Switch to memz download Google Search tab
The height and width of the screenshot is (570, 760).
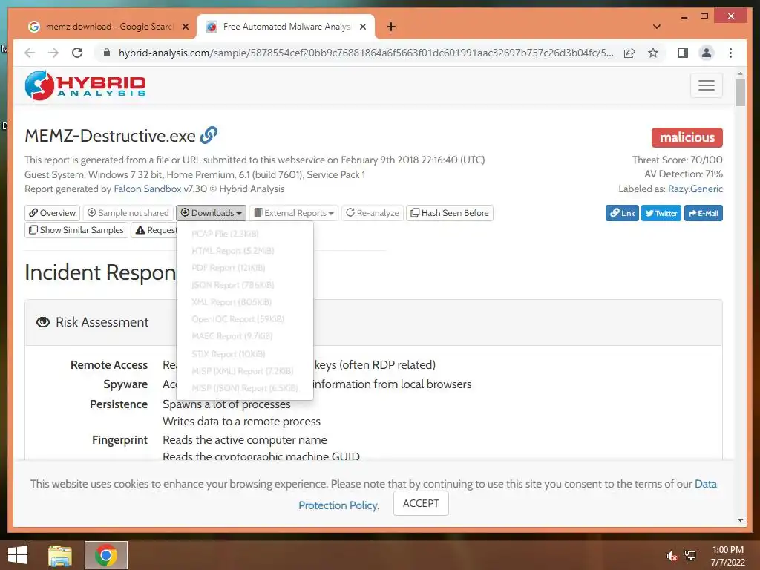point(108,27)
